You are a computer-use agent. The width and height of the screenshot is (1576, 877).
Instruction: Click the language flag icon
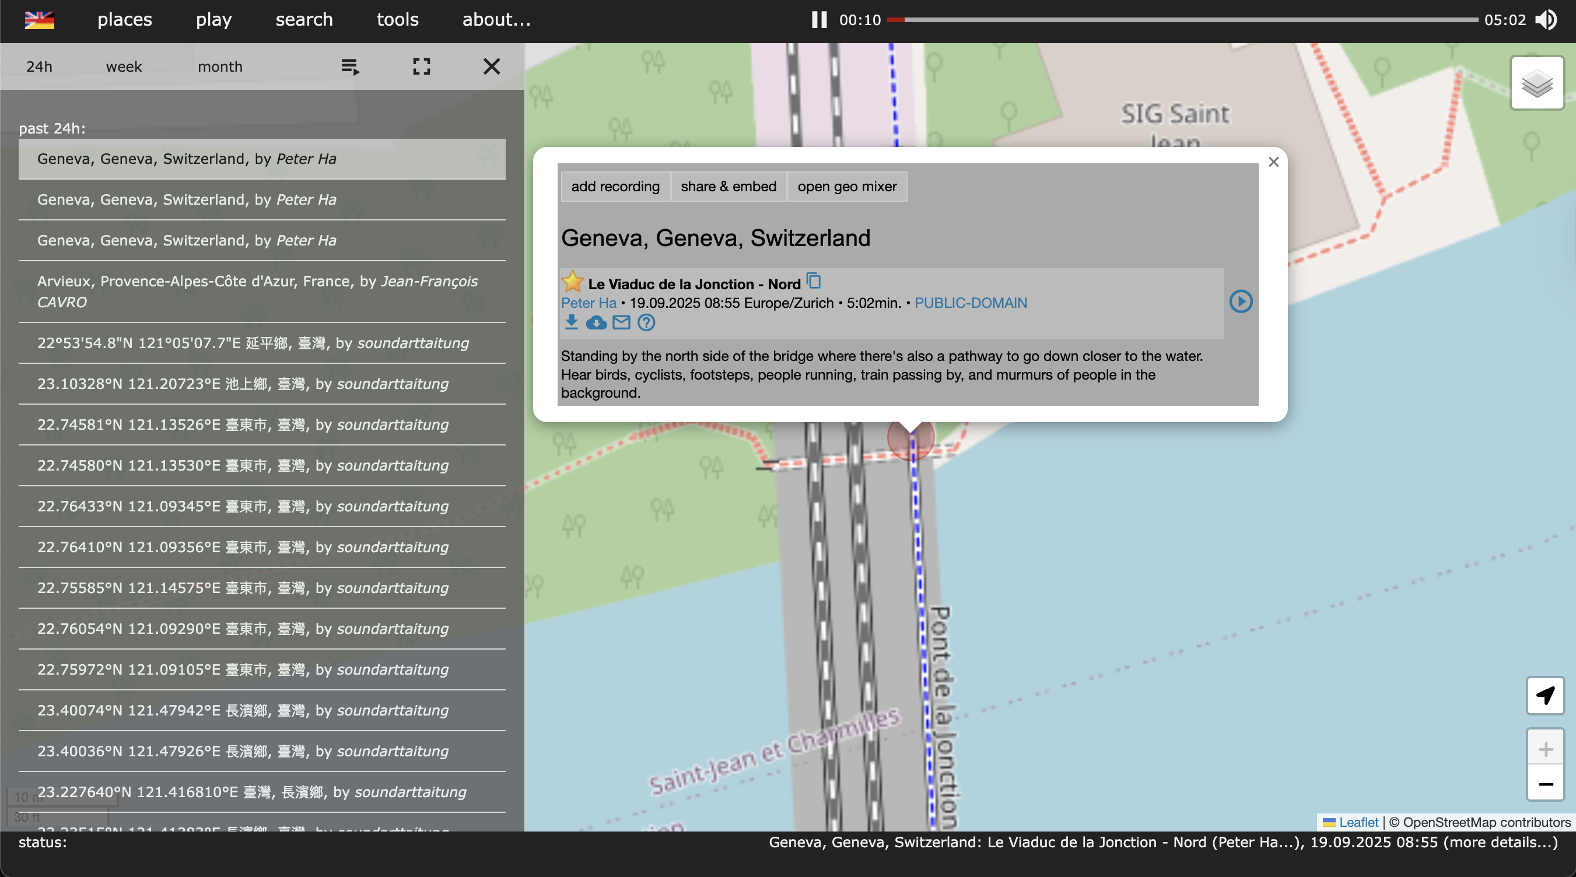39,20
